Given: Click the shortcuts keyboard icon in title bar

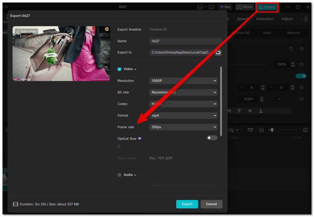Looking at the screenshot, I should 212,7.
